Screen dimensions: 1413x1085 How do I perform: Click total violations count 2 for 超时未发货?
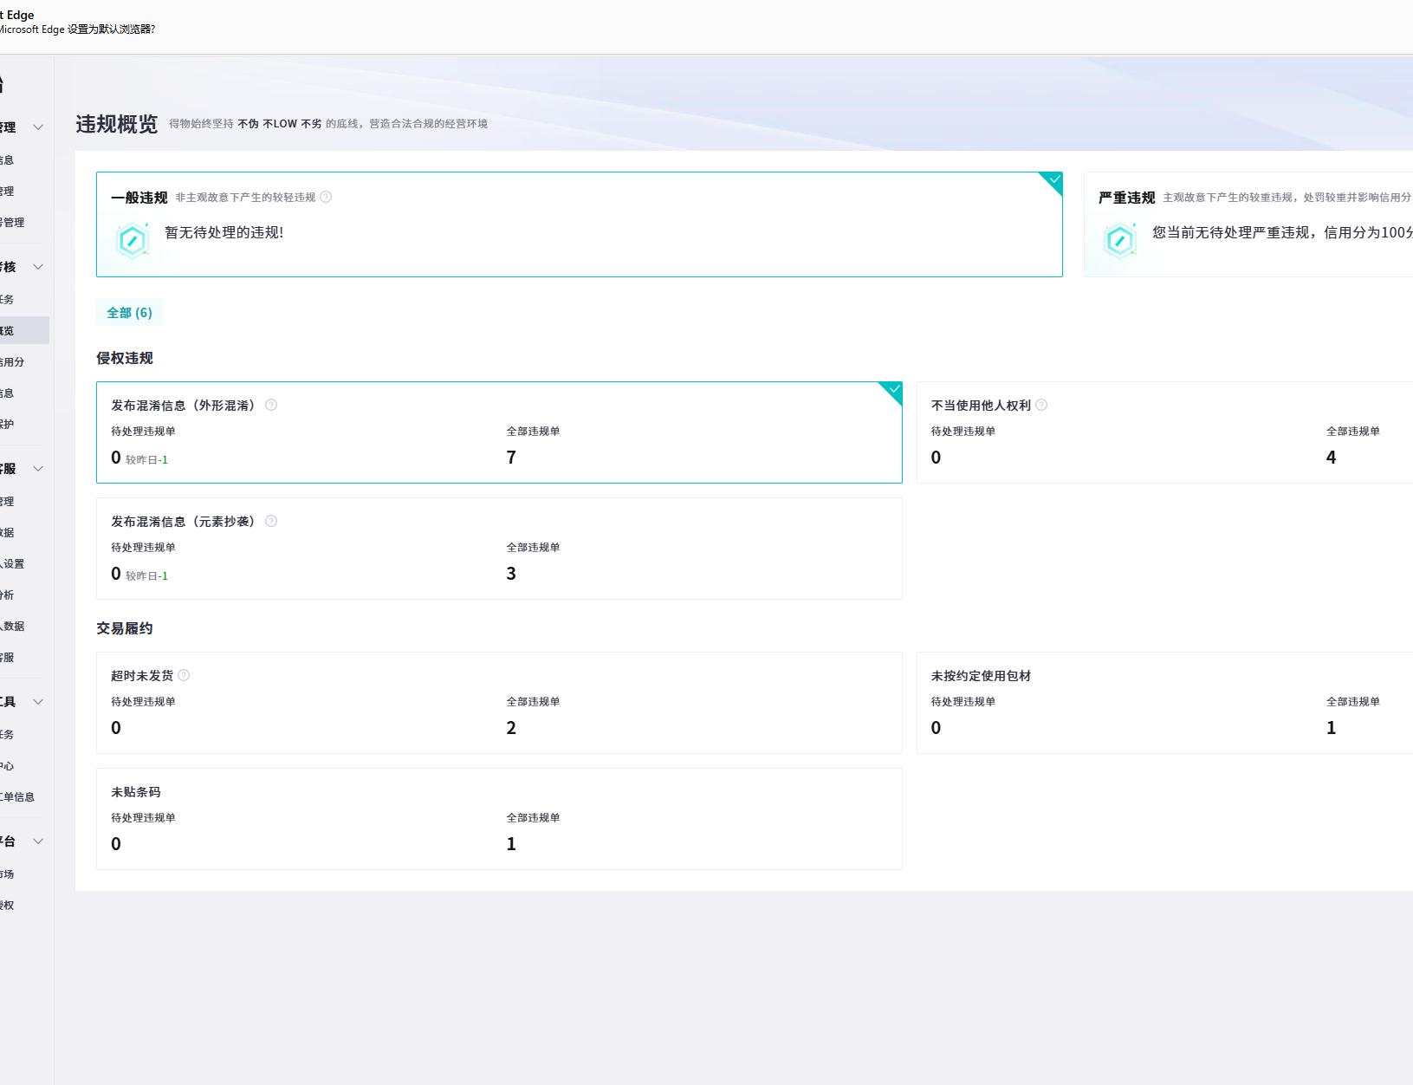(511, 728)
